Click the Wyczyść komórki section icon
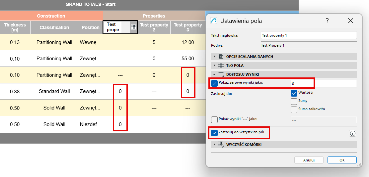 coord(221,144)
